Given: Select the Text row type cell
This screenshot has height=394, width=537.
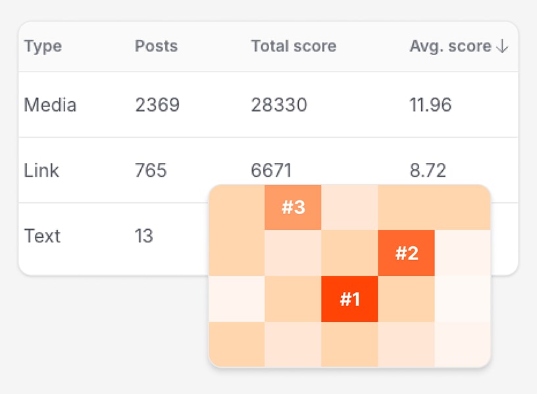Looking at the screenshot, I should (42, 236).
